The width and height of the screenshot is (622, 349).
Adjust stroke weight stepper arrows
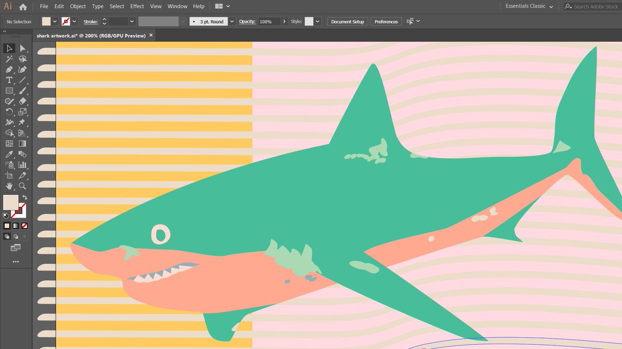104,22
